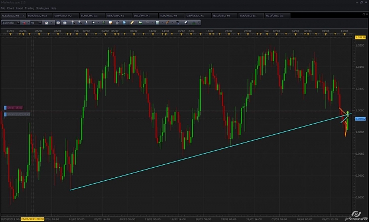Expand the candlestick mode dropdown arrow

(x=51, y=23)
